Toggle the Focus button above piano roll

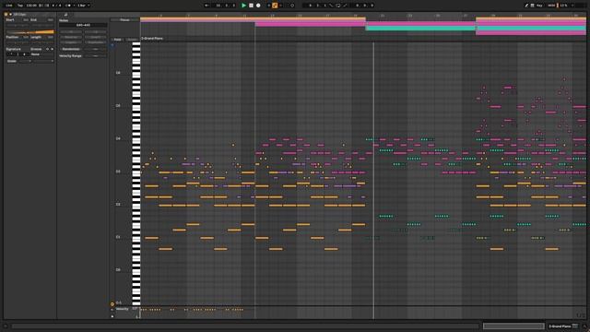point(125,20)
